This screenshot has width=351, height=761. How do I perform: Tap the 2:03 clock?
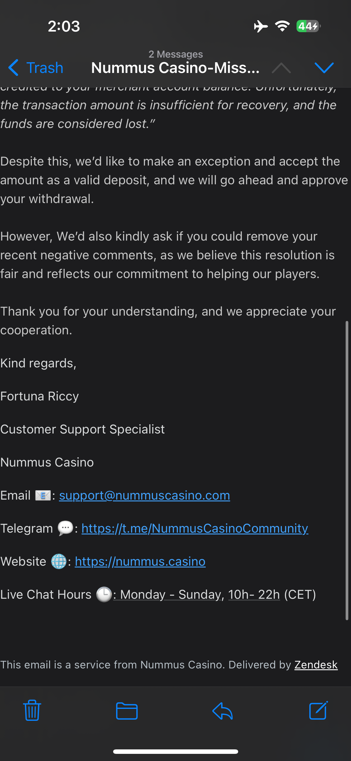point(64,26)
